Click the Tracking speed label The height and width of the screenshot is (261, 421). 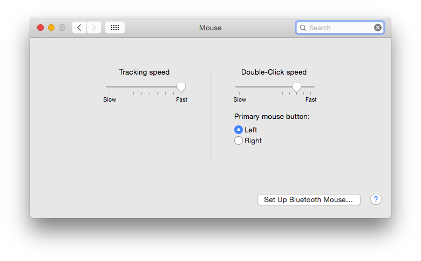click(144, 72)
